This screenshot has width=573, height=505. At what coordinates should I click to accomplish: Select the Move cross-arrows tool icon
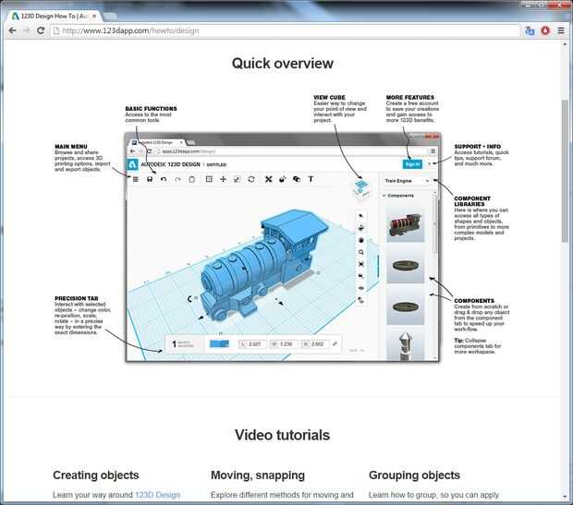[x=224, y=179]
